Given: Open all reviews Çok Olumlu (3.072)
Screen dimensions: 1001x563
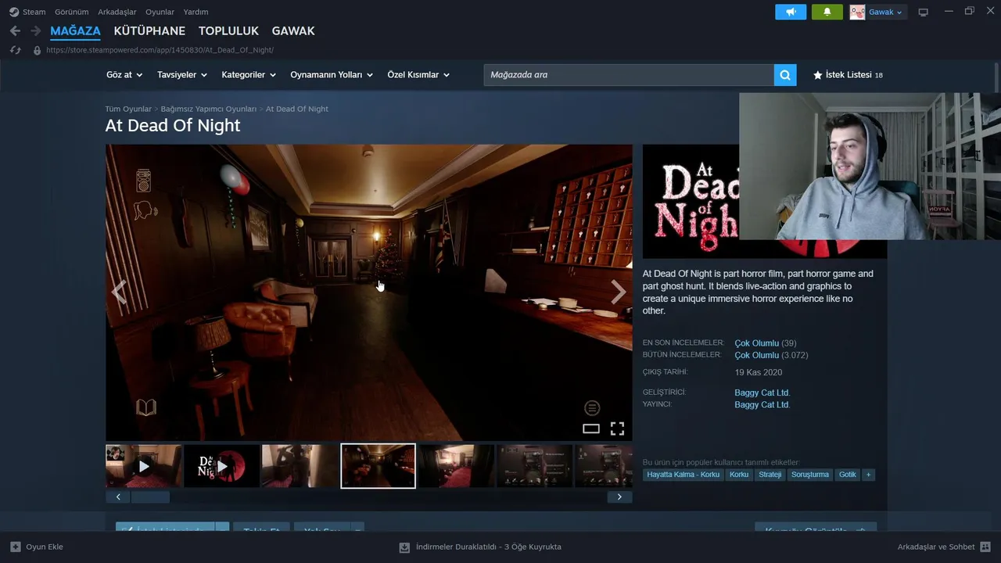Looking at the screenshot, I should point(771,355).
